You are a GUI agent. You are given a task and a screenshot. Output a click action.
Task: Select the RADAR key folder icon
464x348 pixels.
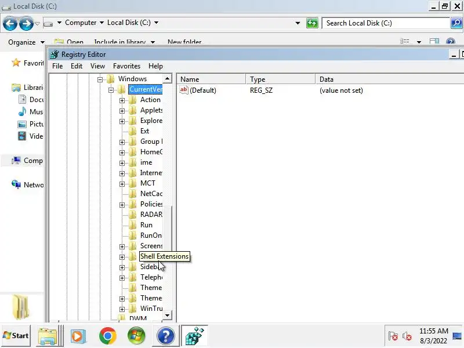(133, 215)
